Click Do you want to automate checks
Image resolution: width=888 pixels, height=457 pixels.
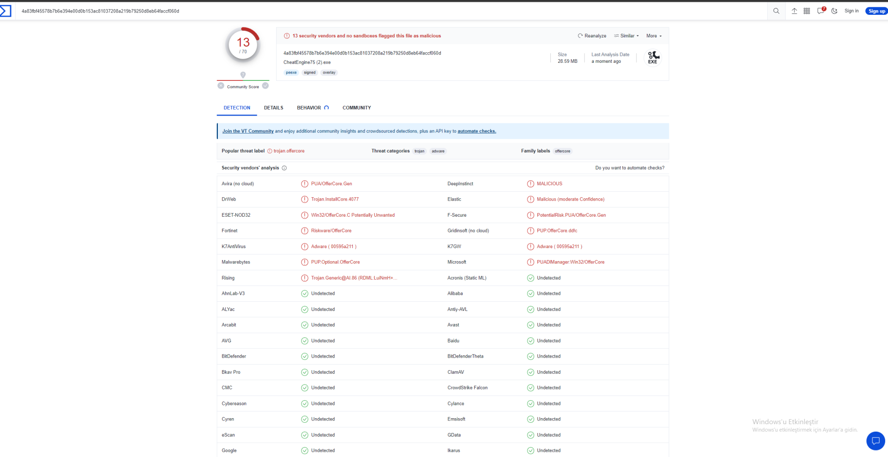(630, 168)
